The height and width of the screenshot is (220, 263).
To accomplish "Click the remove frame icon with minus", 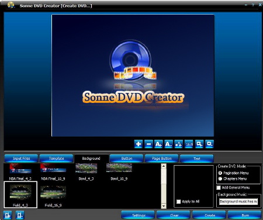I will point(209,144).
